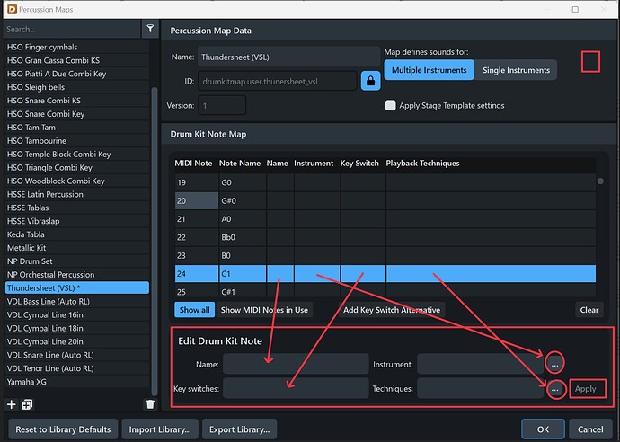
Task: Select HSO Tambourine map
Action: tap(77, 141)
